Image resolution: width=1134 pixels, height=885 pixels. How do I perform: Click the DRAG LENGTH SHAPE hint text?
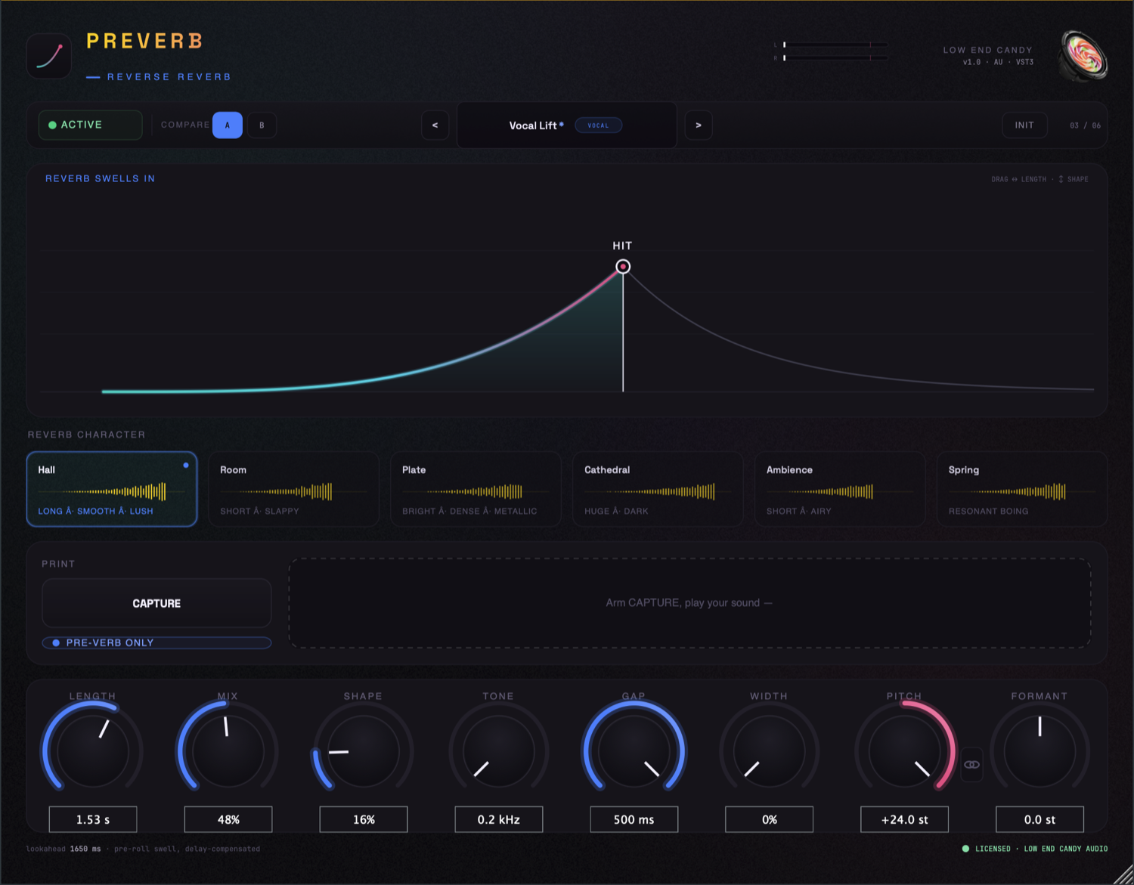(1040, 179)
